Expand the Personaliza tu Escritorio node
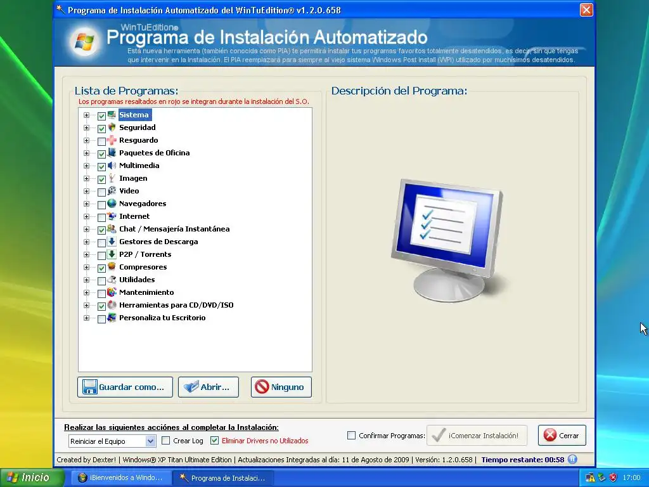Screen dimensions: 649x487 point(86,318)
